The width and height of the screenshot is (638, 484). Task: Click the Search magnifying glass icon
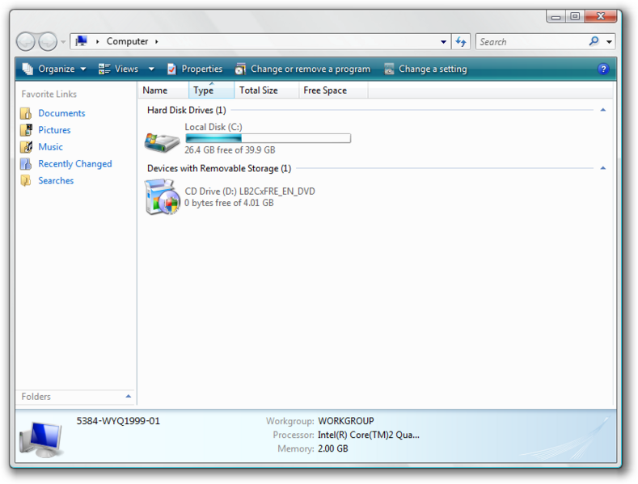tap(594, 41)
